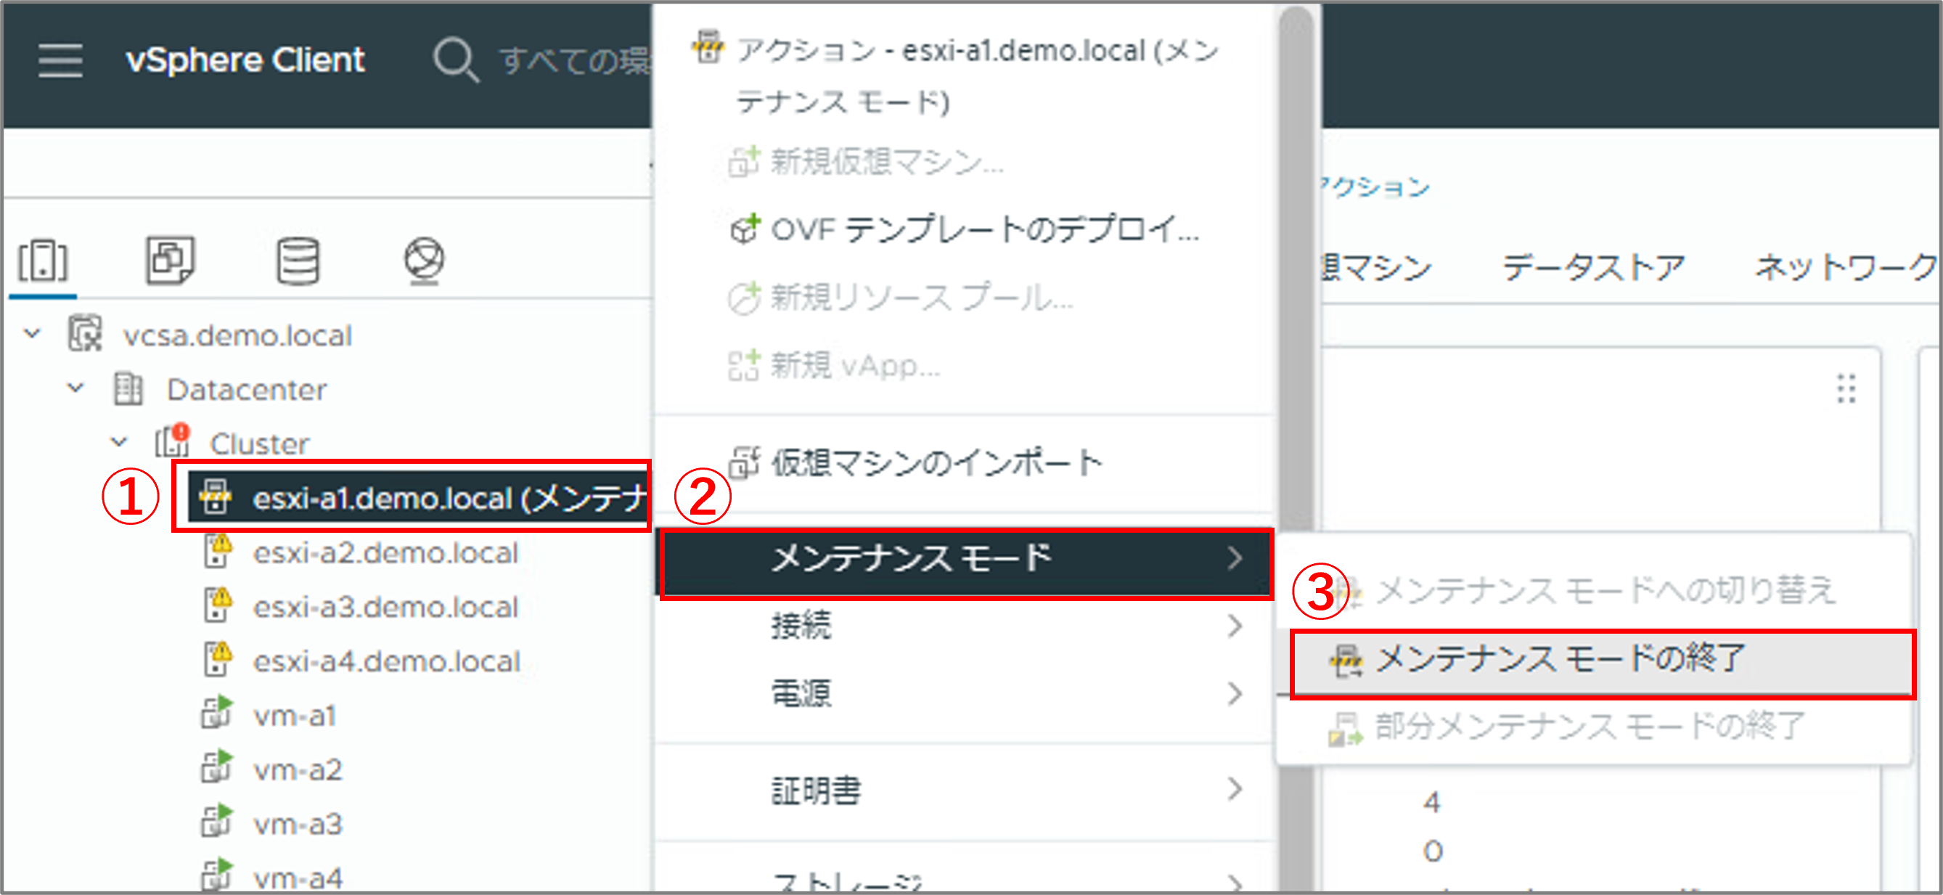Expand the 証明書 submenu arrow
The image size is (1943, 895).
coord(1235,788)
